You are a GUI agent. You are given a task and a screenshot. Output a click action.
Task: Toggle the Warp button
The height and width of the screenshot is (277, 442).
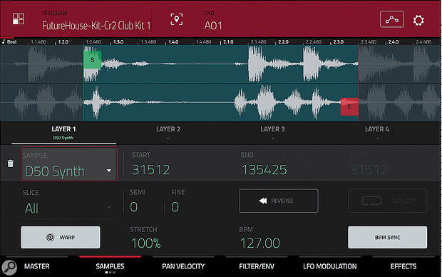(61, 237)
